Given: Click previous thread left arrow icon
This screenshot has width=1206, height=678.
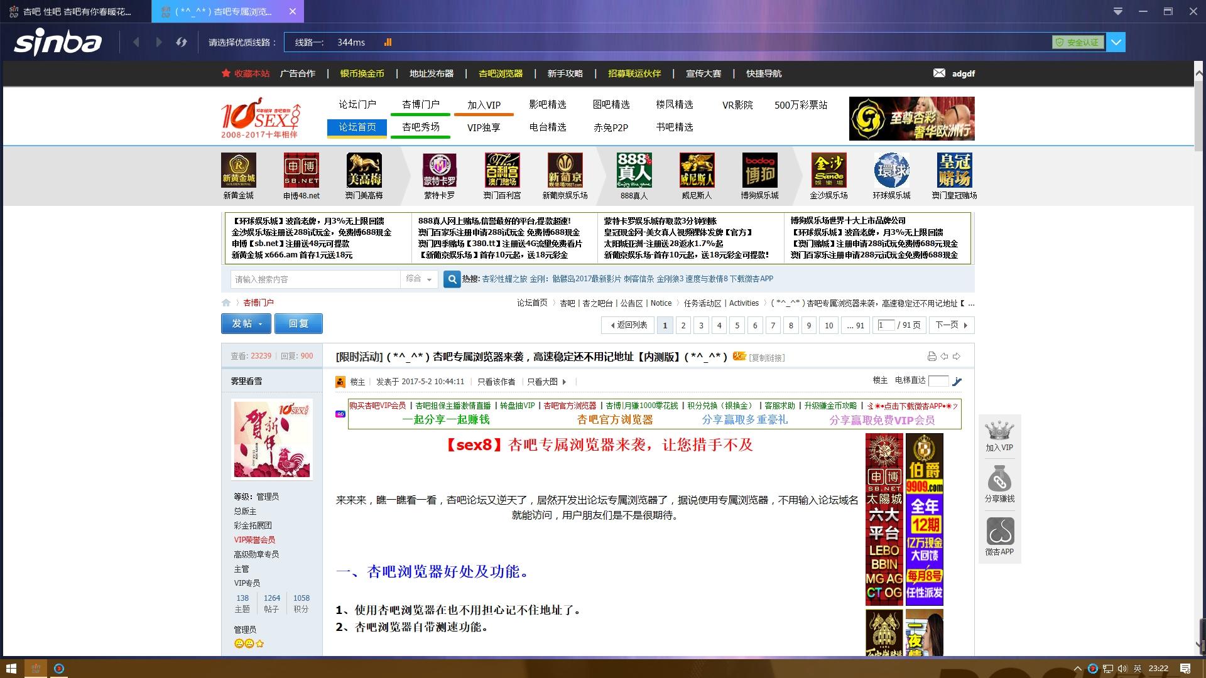Looking at the screenshot, I should (944, 357).
